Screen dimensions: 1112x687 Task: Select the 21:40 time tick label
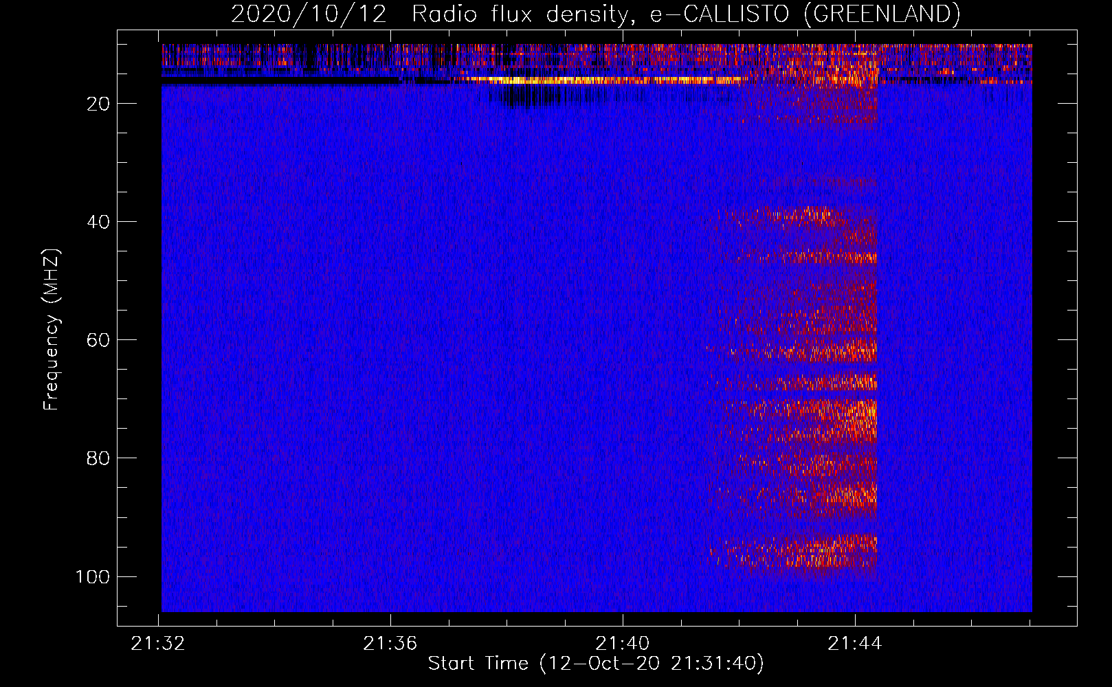click(x=623, y=644)
